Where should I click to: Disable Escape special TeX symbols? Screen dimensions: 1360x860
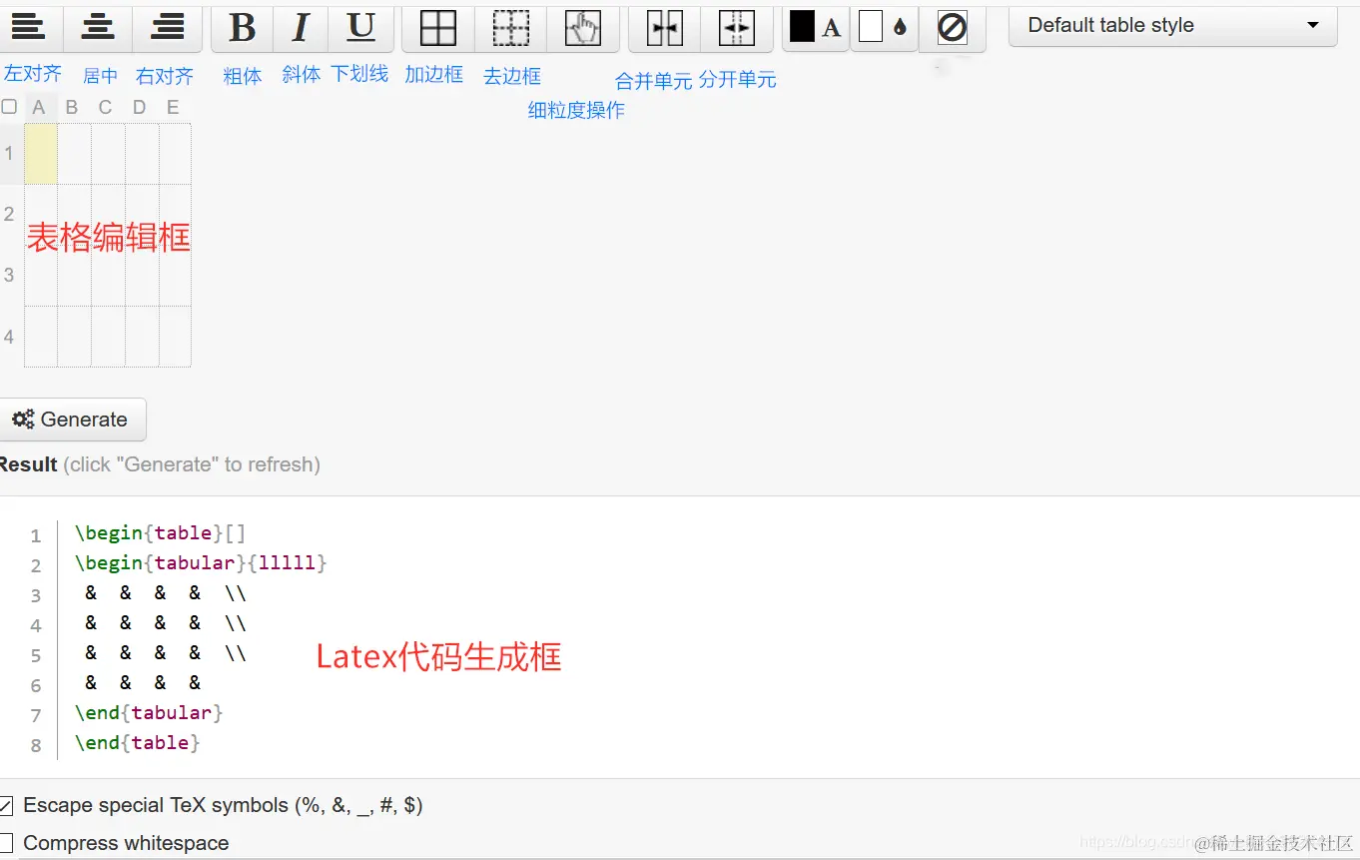point(7,805)
